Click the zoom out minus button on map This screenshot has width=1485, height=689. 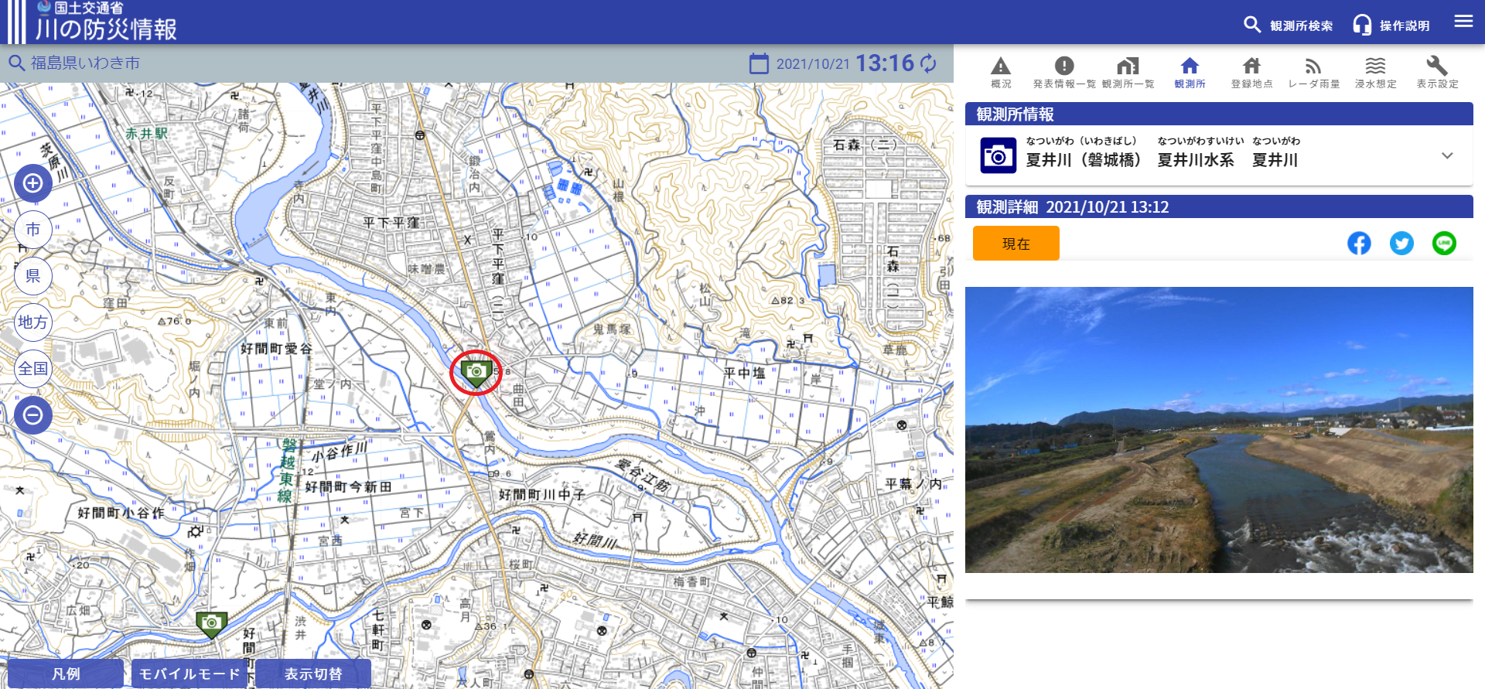pos(33,415)
